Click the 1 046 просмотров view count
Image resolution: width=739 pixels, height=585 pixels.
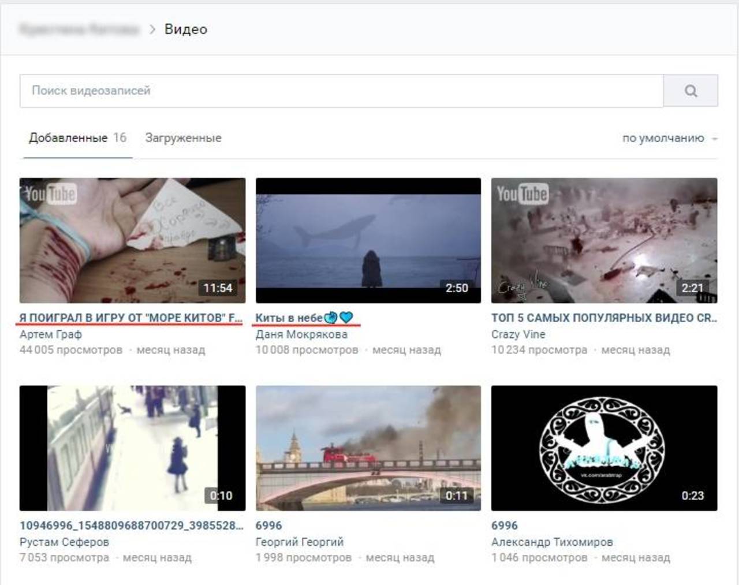tap(539, 558)
